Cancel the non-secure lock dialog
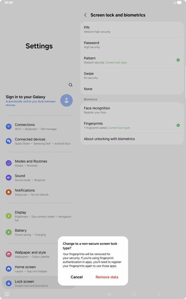 pos(77,277)
